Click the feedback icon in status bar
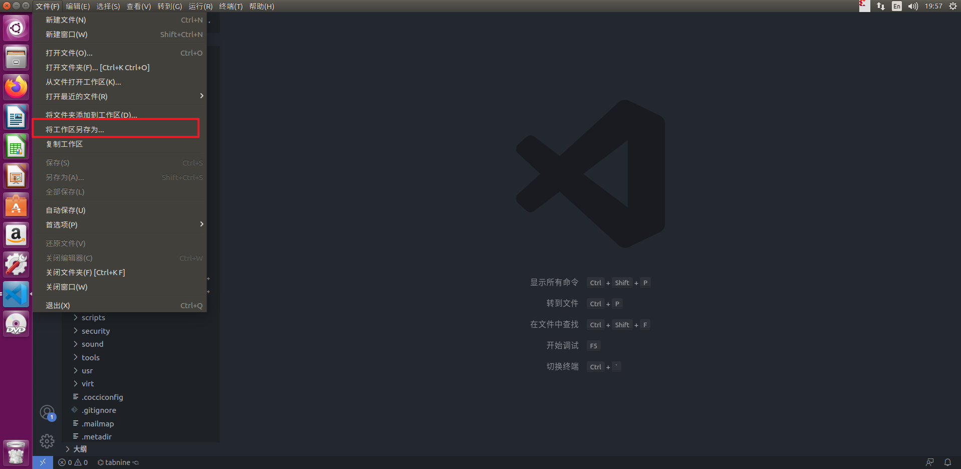Image resolution: width=961 pixels, height=469 pixels. point(930,462)
